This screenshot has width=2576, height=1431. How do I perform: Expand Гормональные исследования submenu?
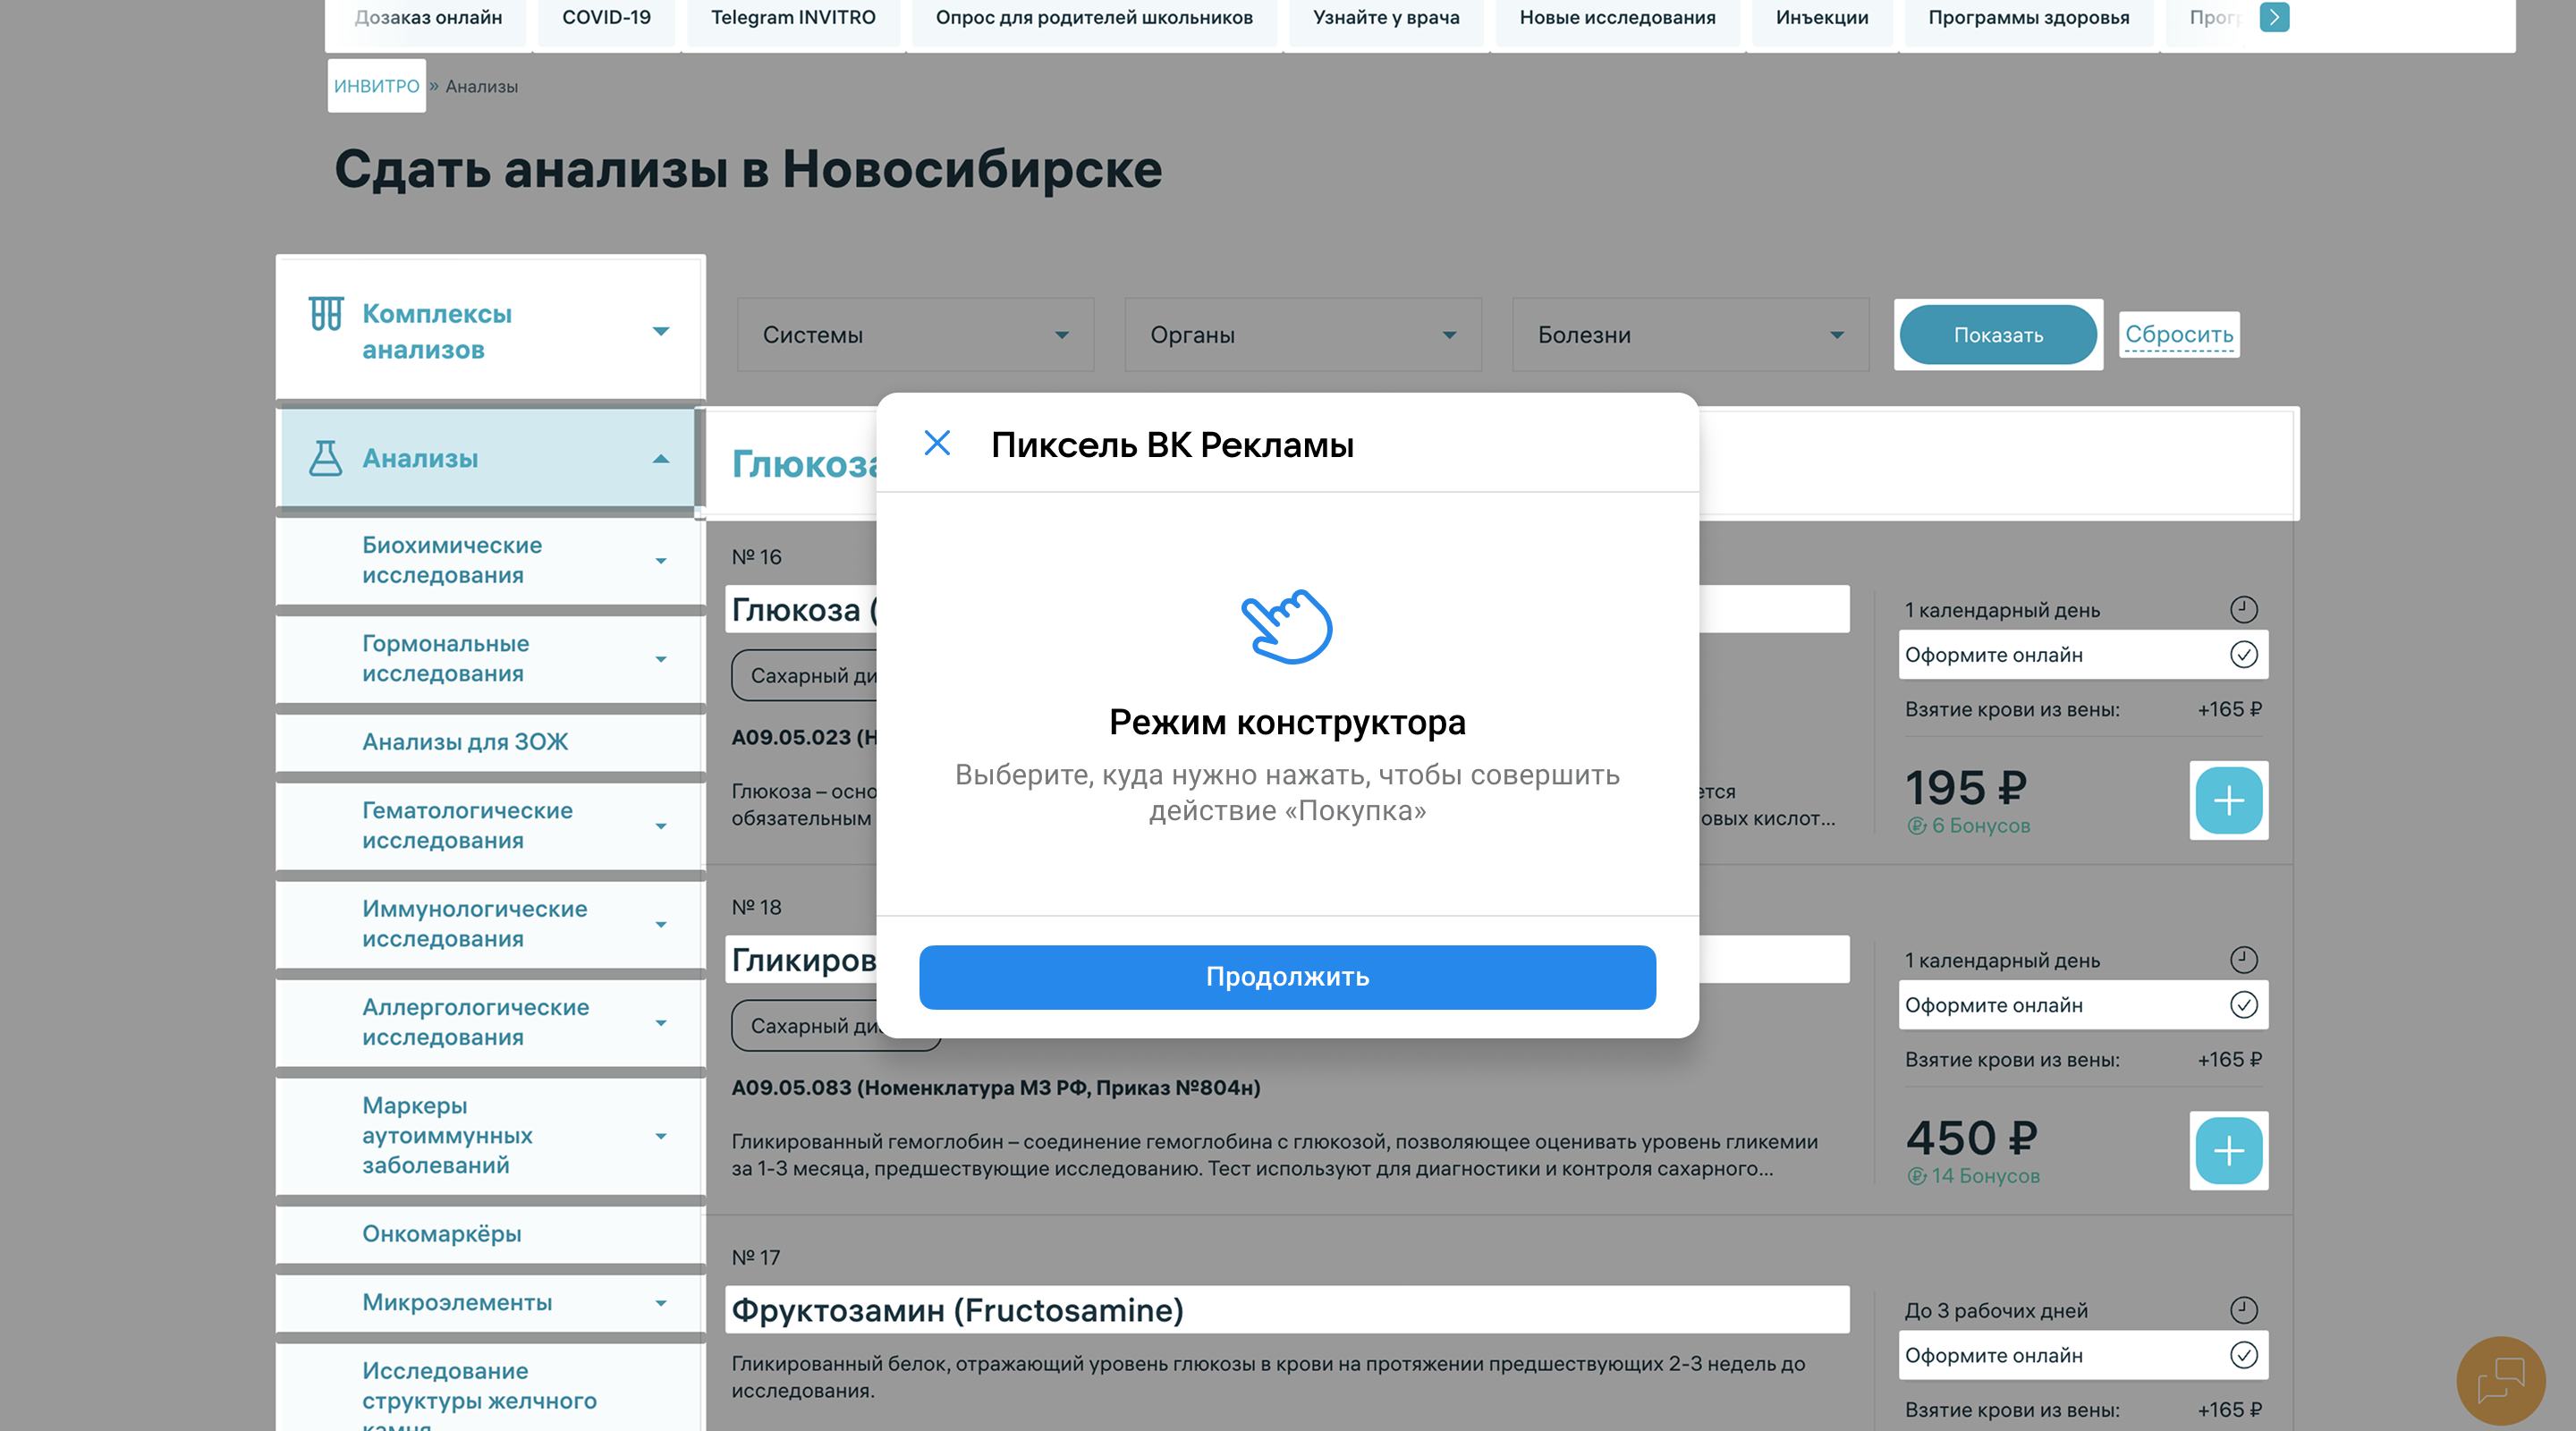660,659
